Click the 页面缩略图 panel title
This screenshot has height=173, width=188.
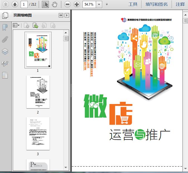23,15
